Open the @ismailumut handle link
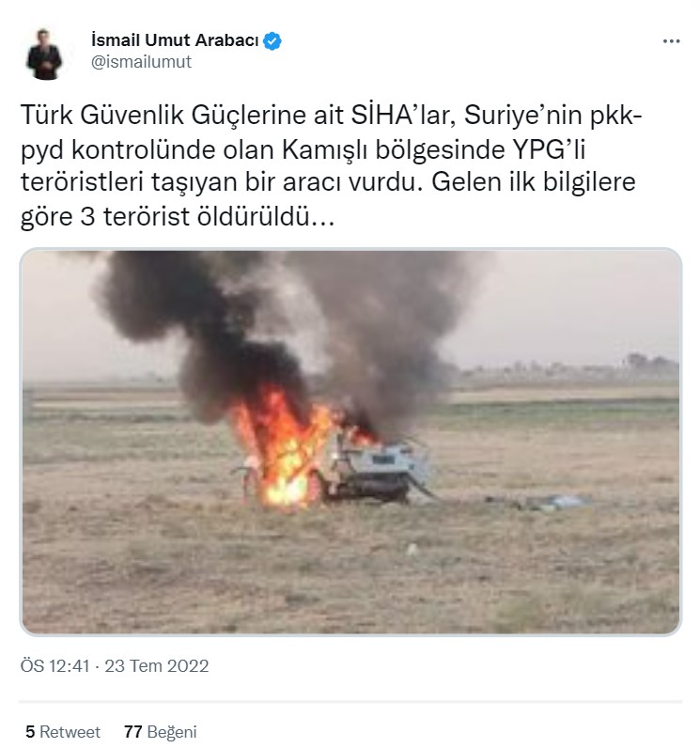700x748 pixels. 141,61
